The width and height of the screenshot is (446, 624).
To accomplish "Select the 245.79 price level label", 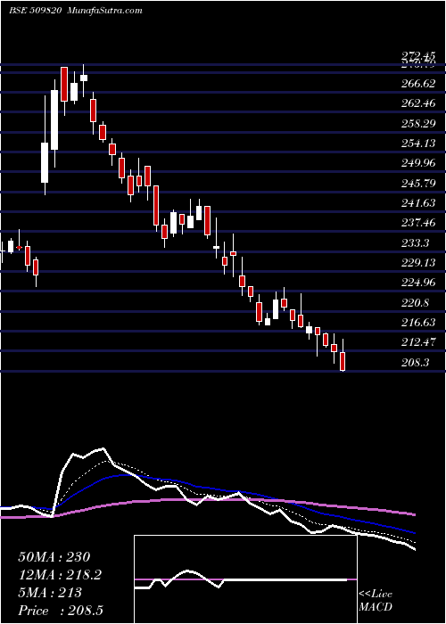I will click(x=418, y=184).
